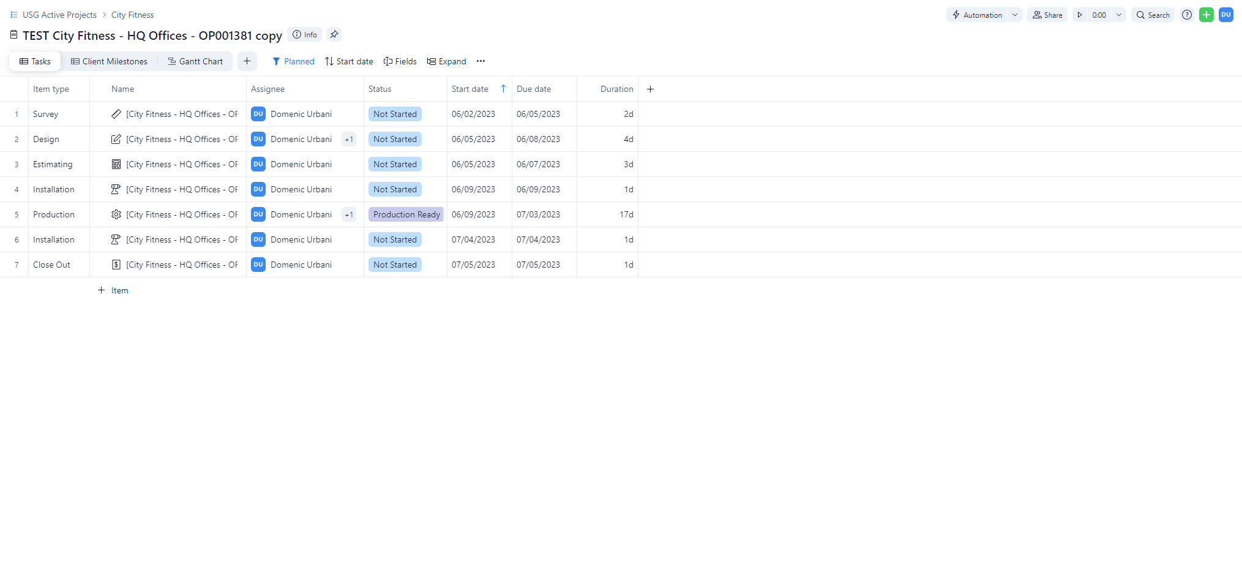
Task: Open the Fields menu
Action: pos(400,61)
